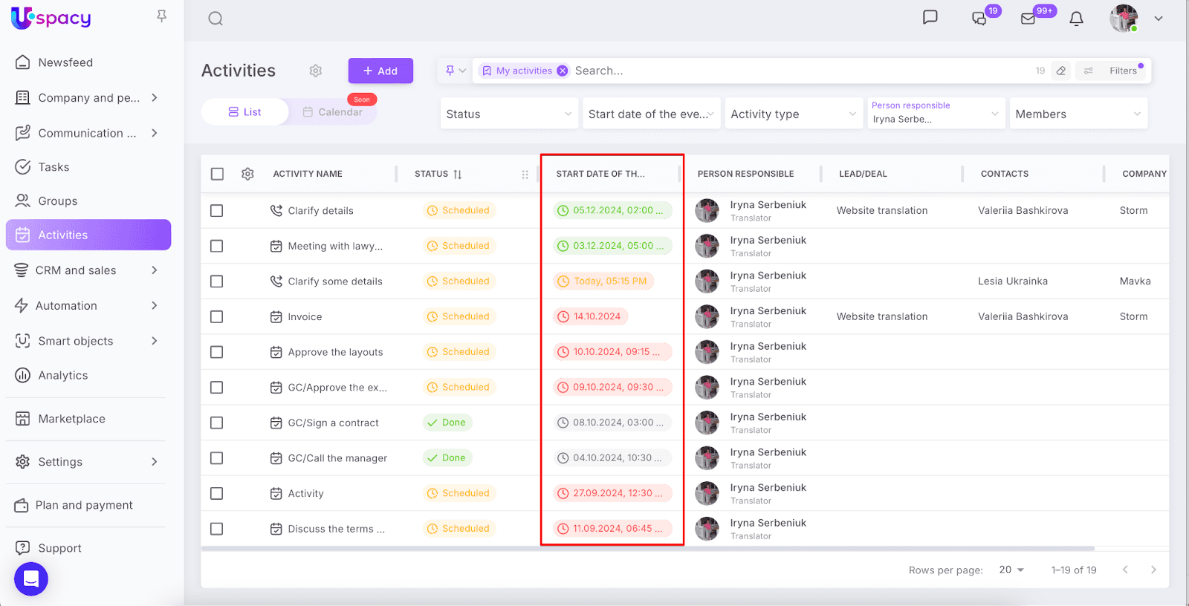Switch to the List view tab
1189x606 pixels.
pos(244,112)
